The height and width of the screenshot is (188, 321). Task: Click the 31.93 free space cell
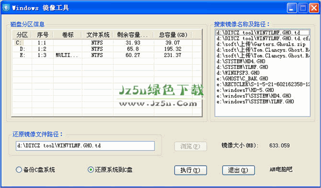pyautogui.click(x=133, y=43)
